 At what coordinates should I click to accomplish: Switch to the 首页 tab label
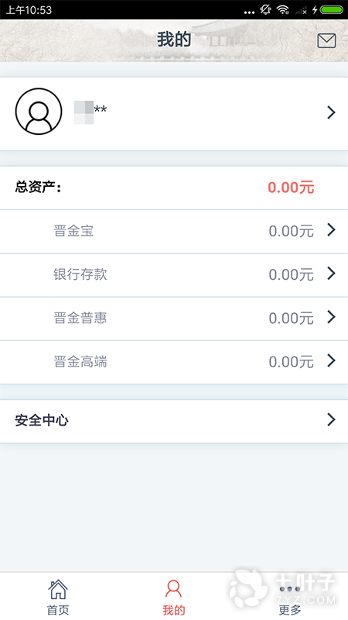point(58,610)
